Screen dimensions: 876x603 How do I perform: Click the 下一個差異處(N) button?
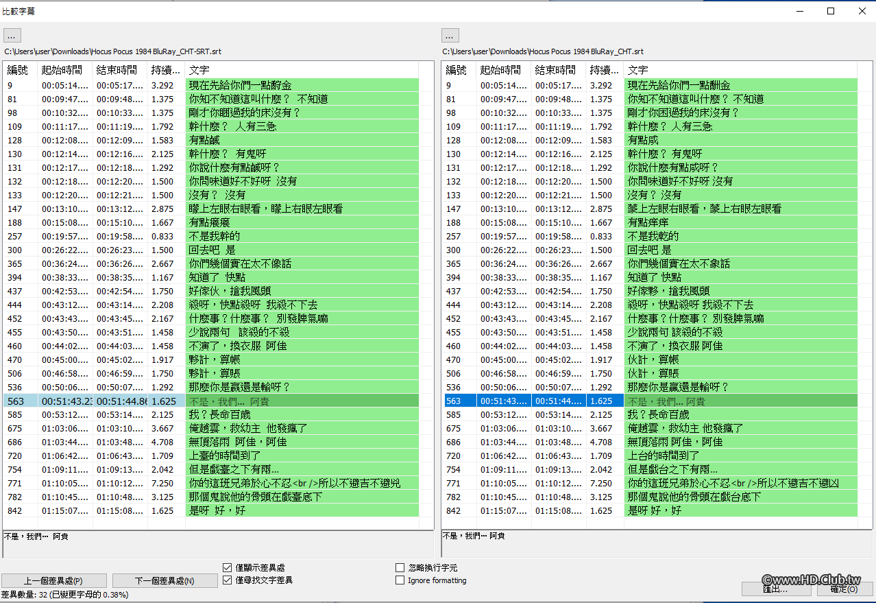(165, 580)
